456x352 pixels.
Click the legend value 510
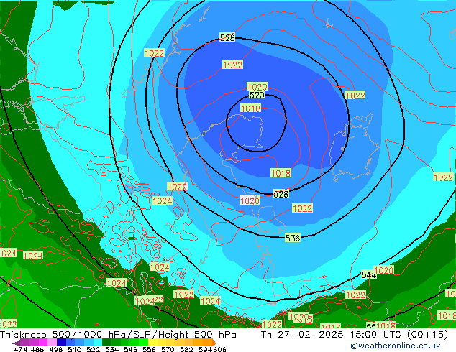[75, 349]
